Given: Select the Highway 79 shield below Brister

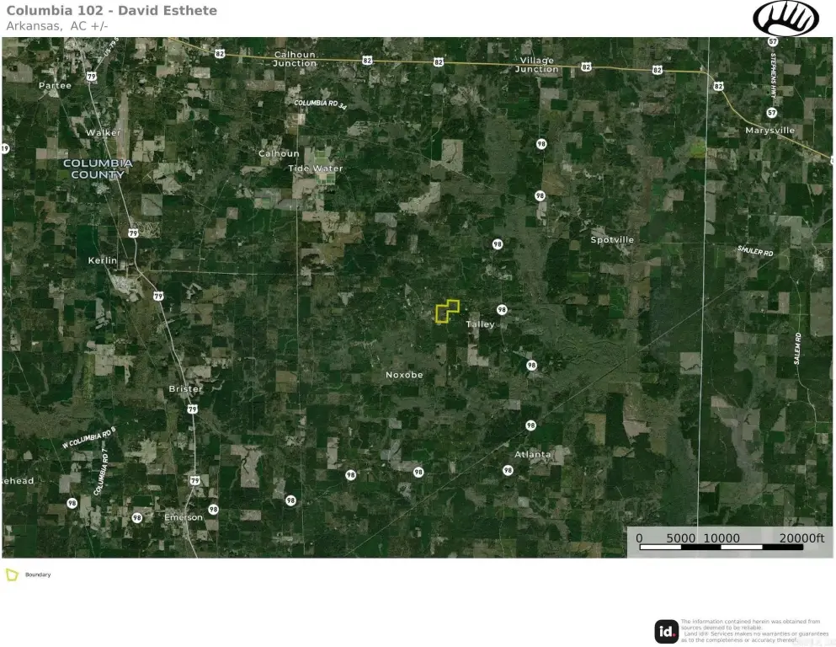Looking at the screenshot, I should (193, 409).
